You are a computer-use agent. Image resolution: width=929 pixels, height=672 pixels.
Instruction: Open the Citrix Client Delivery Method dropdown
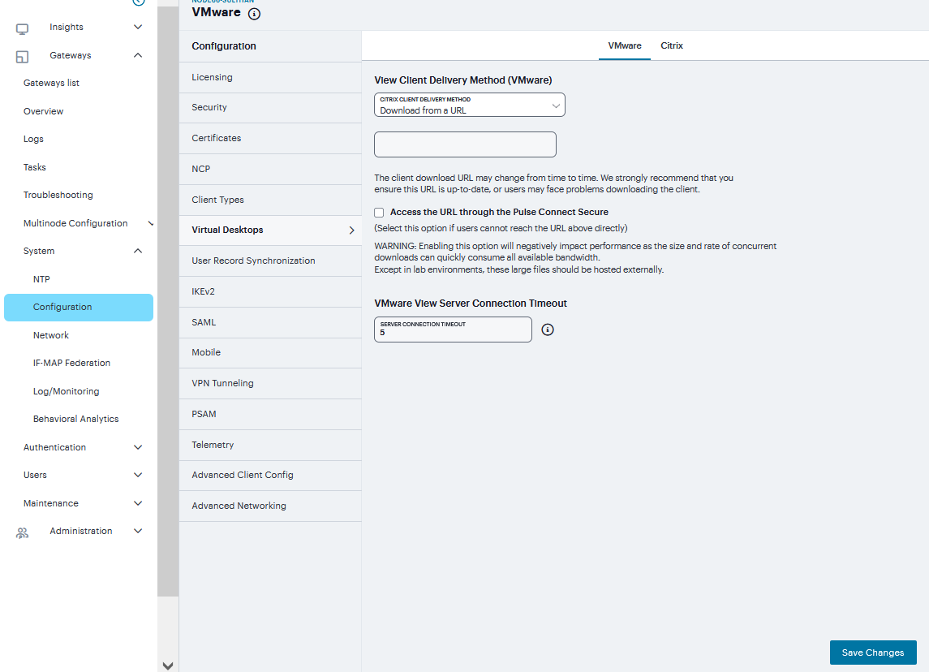click(469, 105)
